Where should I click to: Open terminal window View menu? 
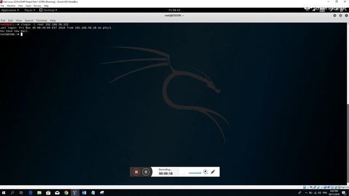tap(19, 21)
